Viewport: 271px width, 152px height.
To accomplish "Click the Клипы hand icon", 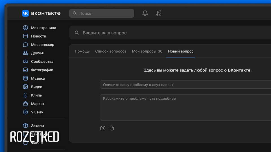I will click(x=25, y=95).
